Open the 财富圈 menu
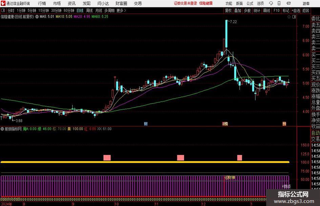Screen dimensions: 320x206 (121, 3)
